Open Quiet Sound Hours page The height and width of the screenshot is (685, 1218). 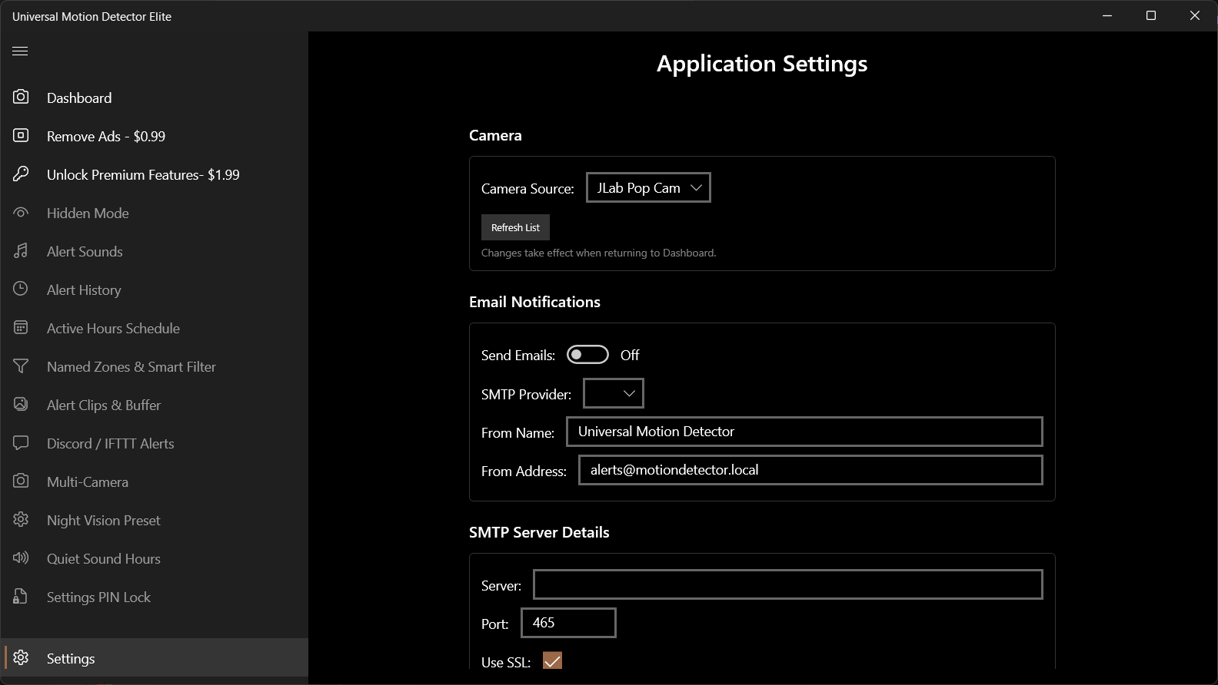point(154,558)
